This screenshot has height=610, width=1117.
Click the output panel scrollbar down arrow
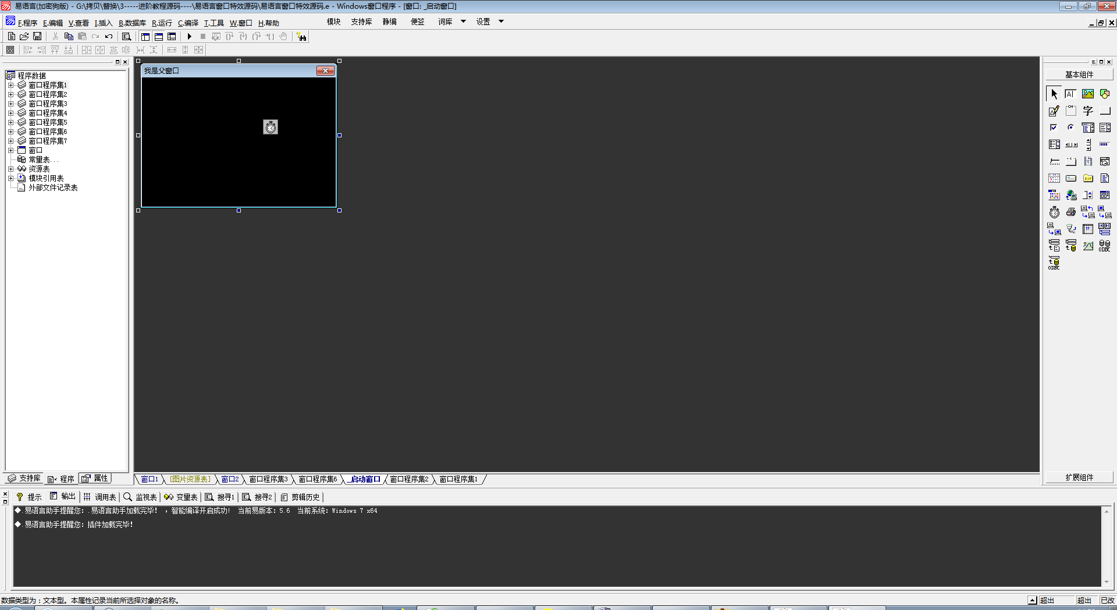[1107, 582]
